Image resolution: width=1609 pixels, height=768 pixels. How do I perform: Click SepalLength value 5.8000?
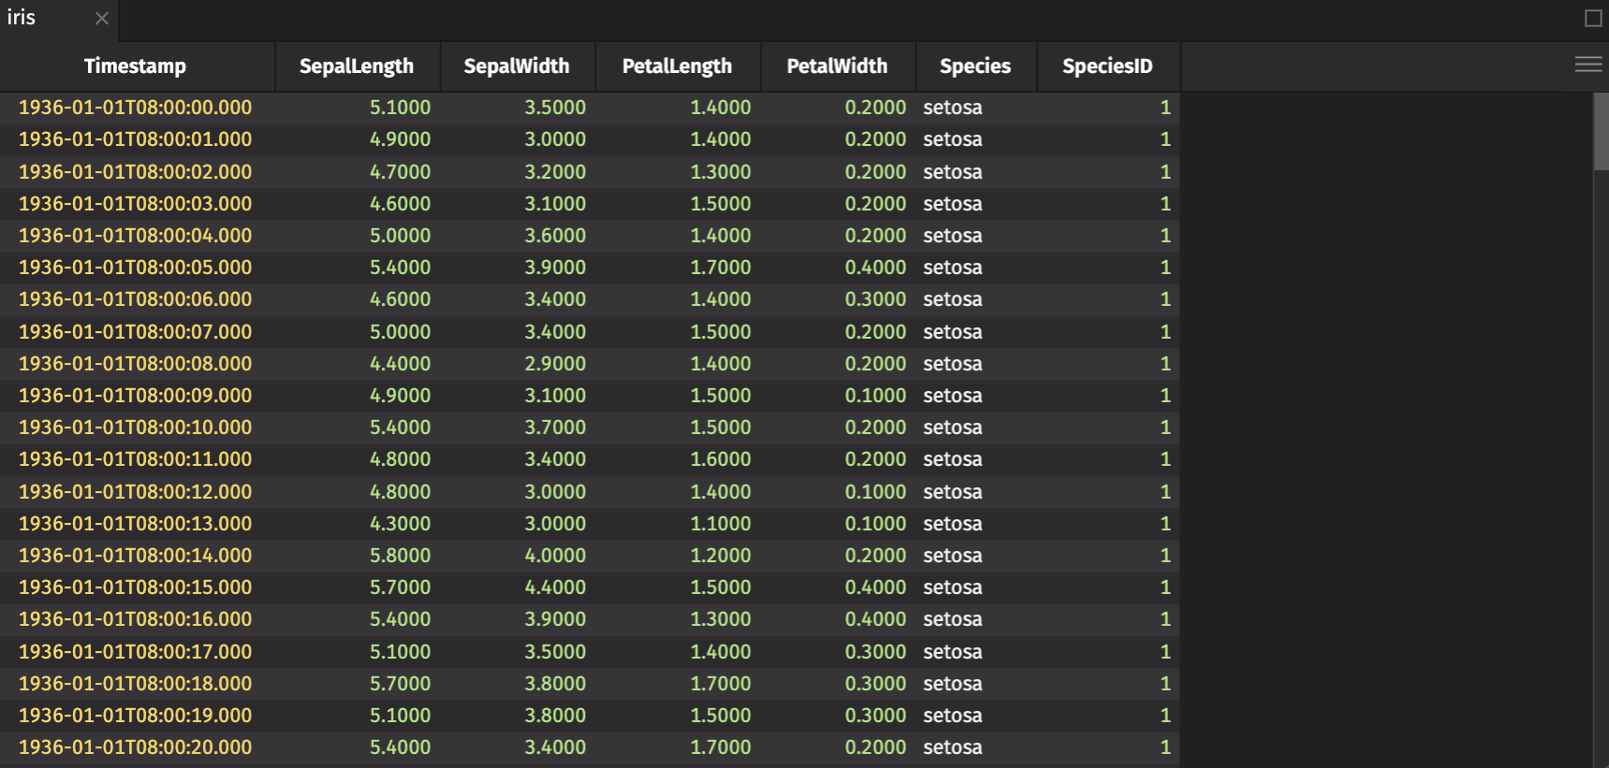point(400,556)
